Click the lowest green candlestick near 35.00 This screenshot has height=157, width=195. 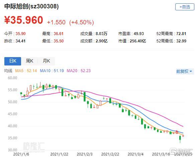click(180, 139)
